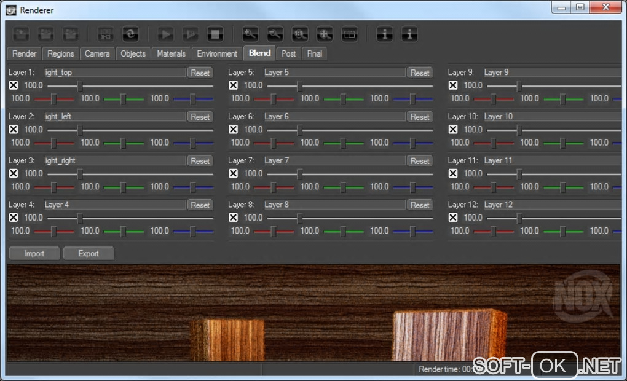Disable the Layer 6 checkbox

pyautogui.click(x=233, y=129)
